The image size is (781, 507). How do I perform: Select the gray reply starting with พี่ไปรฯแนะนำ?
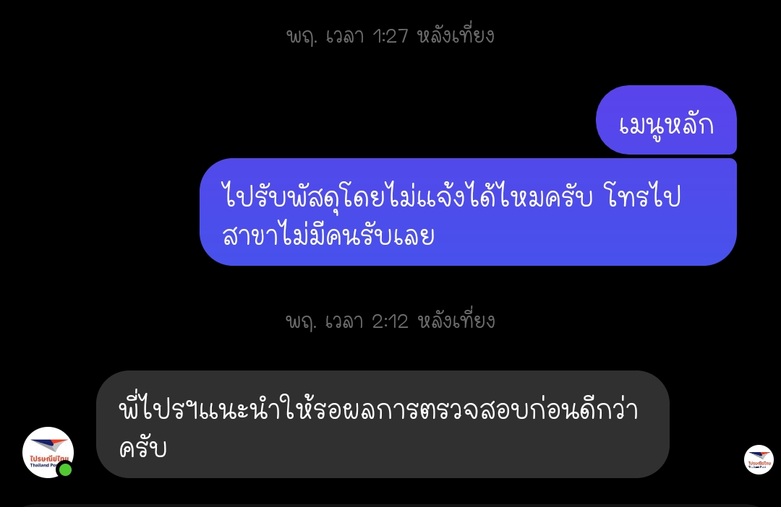point(383,425)
